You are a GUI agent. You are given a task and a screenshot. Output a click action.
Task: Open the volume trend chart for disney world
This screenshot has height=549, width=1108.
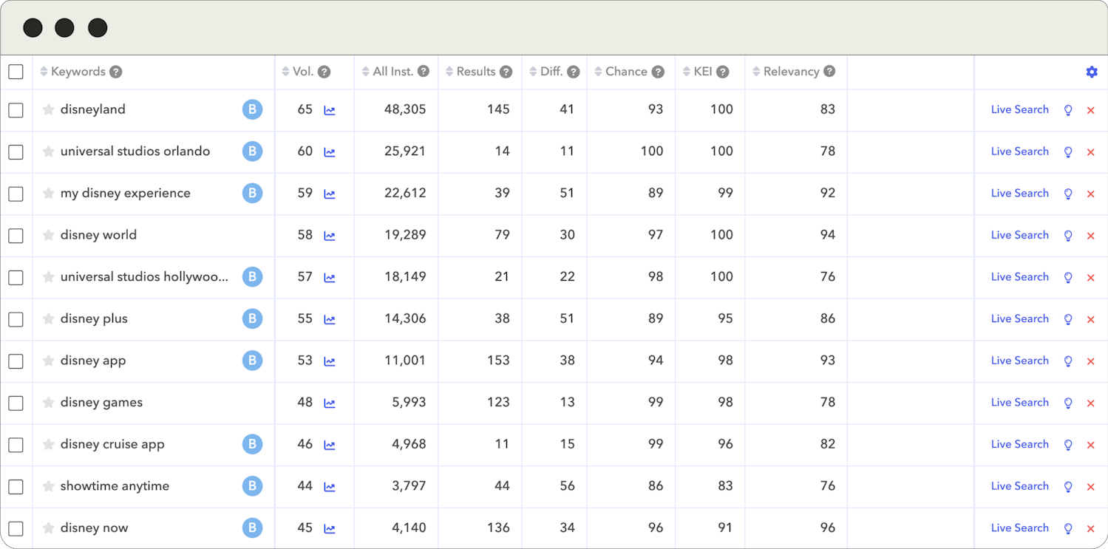330,236
